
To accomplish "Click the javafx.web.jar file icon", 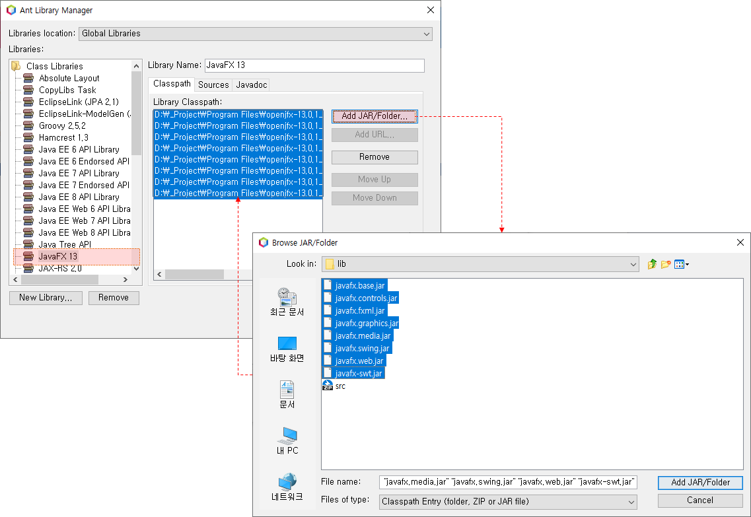I will coord(328,361).
